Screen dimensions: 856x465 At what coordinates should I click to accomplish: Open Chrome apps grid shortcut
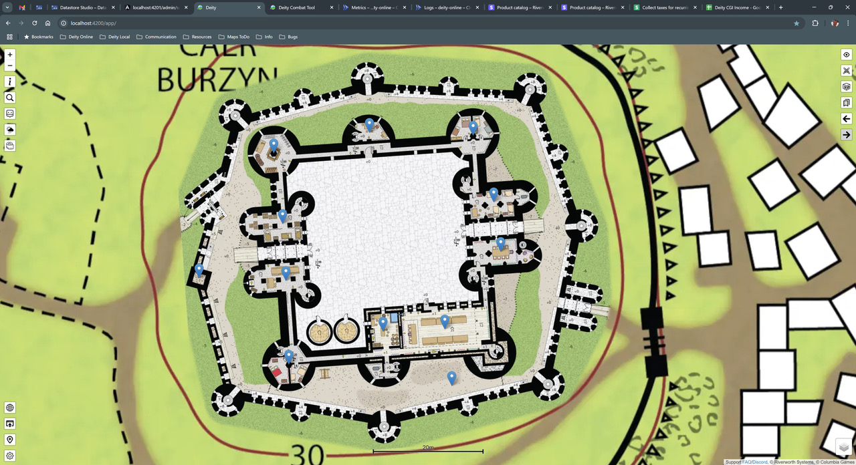pyautogui.click(x=10, y=37)
